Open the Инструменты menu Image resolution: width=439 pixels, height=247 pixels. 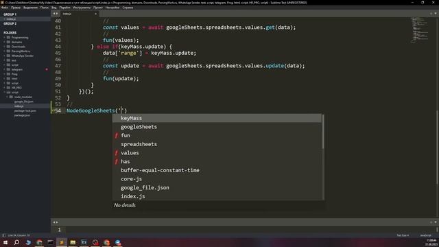point(82,8)
